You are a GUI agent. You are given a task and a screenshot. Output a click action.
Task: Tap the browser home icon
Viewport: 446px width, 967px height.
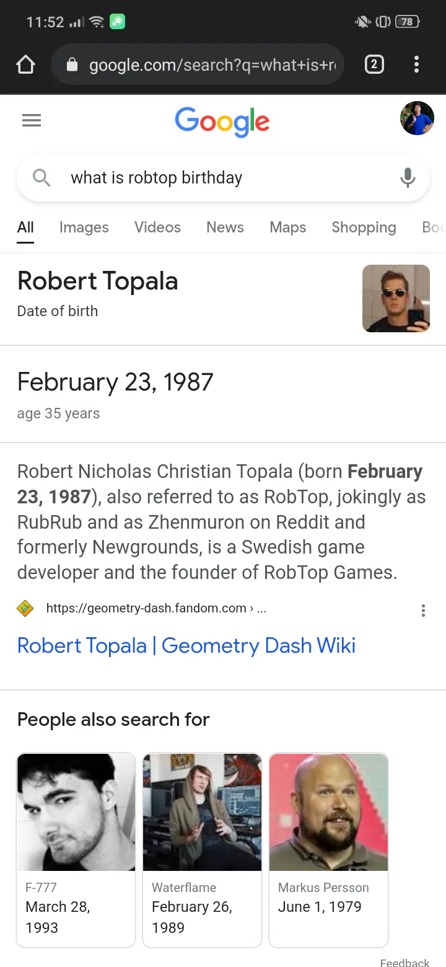click(25, 64)
